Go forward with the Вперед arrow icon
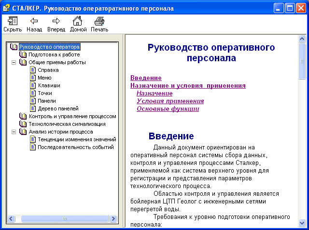The width and height of the screenshot is (309, 230). tap(56, 21)
